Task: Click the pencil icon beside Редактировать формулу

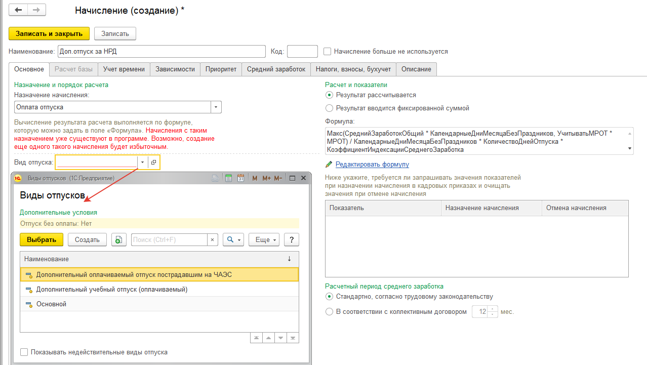Action: (x=329, y=165)
